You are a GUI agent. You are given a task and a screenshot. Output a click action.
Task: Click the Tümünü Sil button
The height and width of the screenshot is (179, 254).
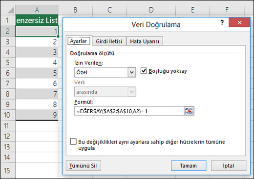tap(84, 166)
